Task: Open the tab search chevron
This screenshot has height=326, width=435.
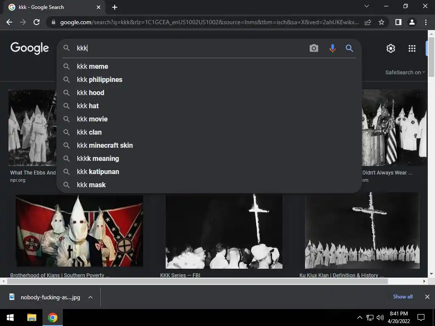Action: [367, 6]
